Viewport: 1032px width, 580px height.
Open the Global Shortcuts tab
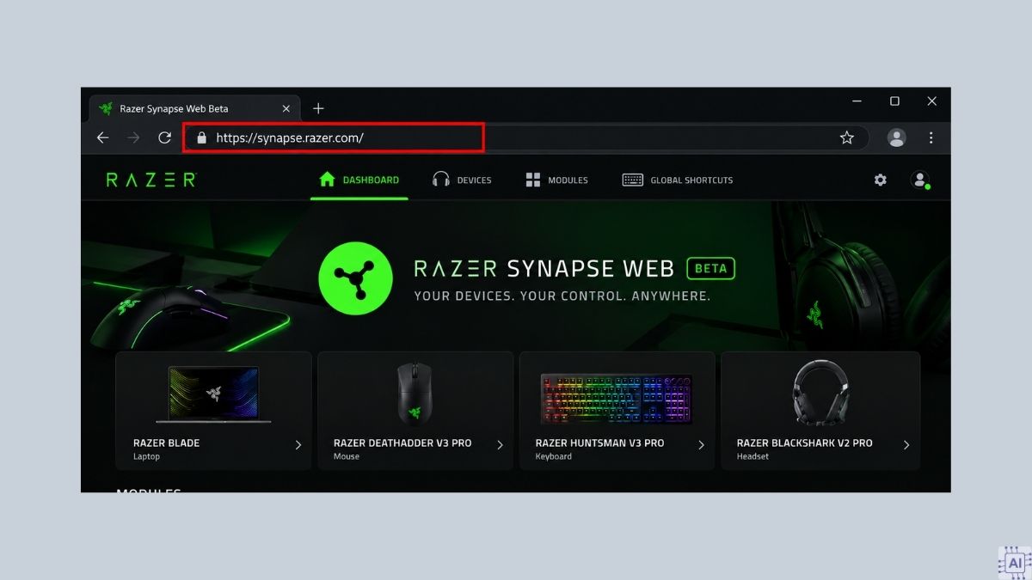click(x=678, y=180)
